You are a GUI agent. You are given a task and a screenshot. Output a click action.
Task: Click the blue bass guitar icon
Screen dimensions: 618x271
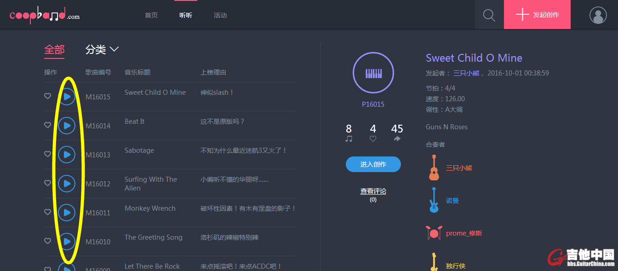tap(434, 200)
